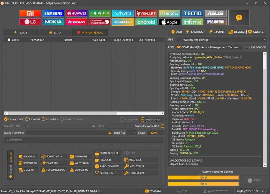Select the MediaTek tile
270x194 pixels.
click(123, 22)
